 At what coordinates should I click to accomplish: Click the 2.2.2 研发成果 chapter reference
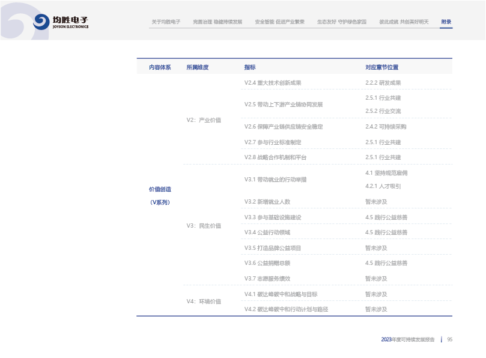383,83
